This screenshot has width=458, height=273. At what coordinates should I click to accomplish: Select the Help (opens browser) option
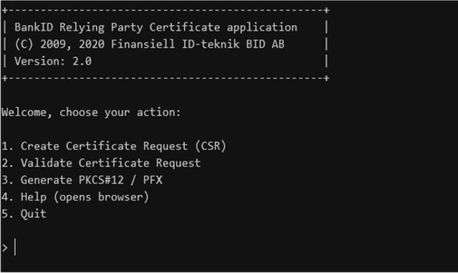(x=75, y=197)
